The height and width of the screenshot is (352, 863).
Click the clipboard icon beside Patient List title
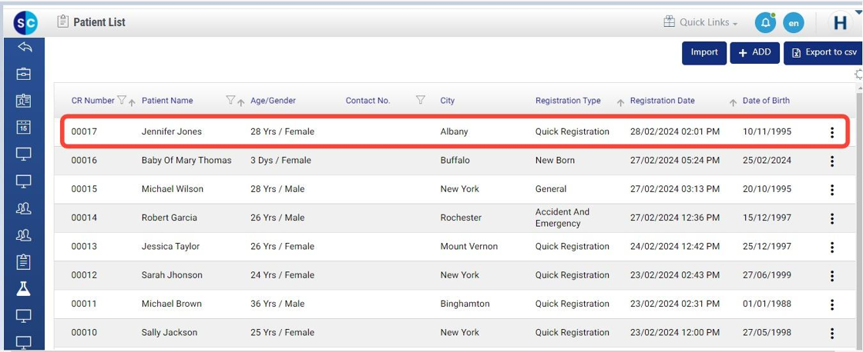[62, 22]
